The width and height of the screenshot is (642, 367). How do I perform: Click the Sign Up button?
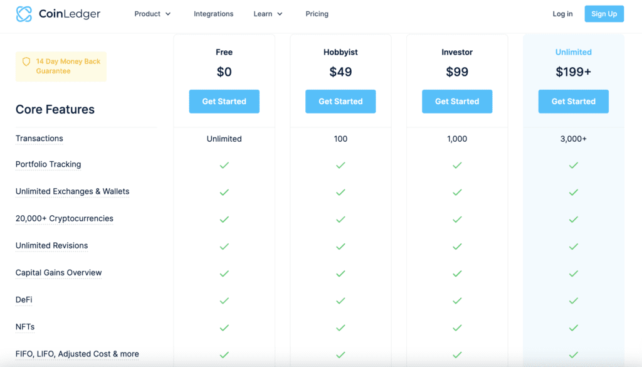click(604, 14)
